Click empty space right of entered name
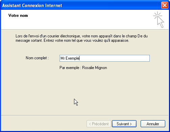Image resolution: width=170 pixels, height=132 pixels. click(114, 58)
